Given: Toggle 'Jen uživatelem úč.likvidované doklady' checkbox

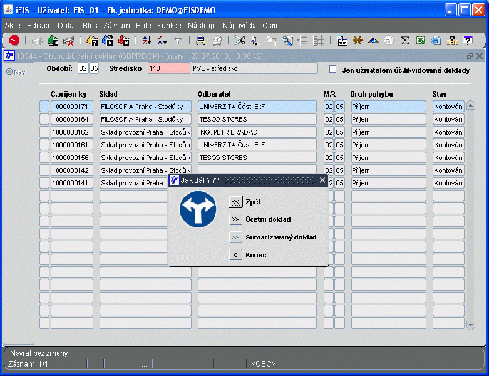Looking at the screenshot, I should [x=333, y=69].
